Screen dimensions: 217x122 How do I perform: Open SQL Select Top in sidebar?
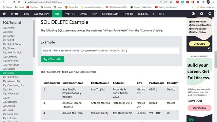[11, 77]
